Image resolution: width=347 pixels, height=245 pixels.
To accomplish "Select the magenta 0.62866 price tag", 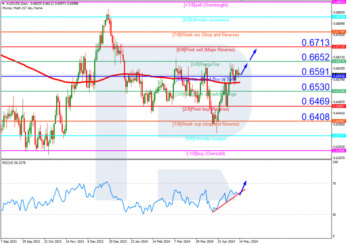I will (339, 151).
